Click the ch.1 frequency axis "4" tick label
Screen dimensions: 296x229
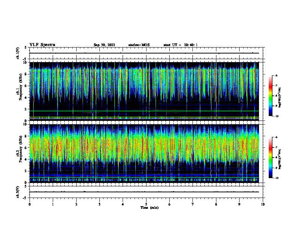pyautogui.click(x=26, y=98)
